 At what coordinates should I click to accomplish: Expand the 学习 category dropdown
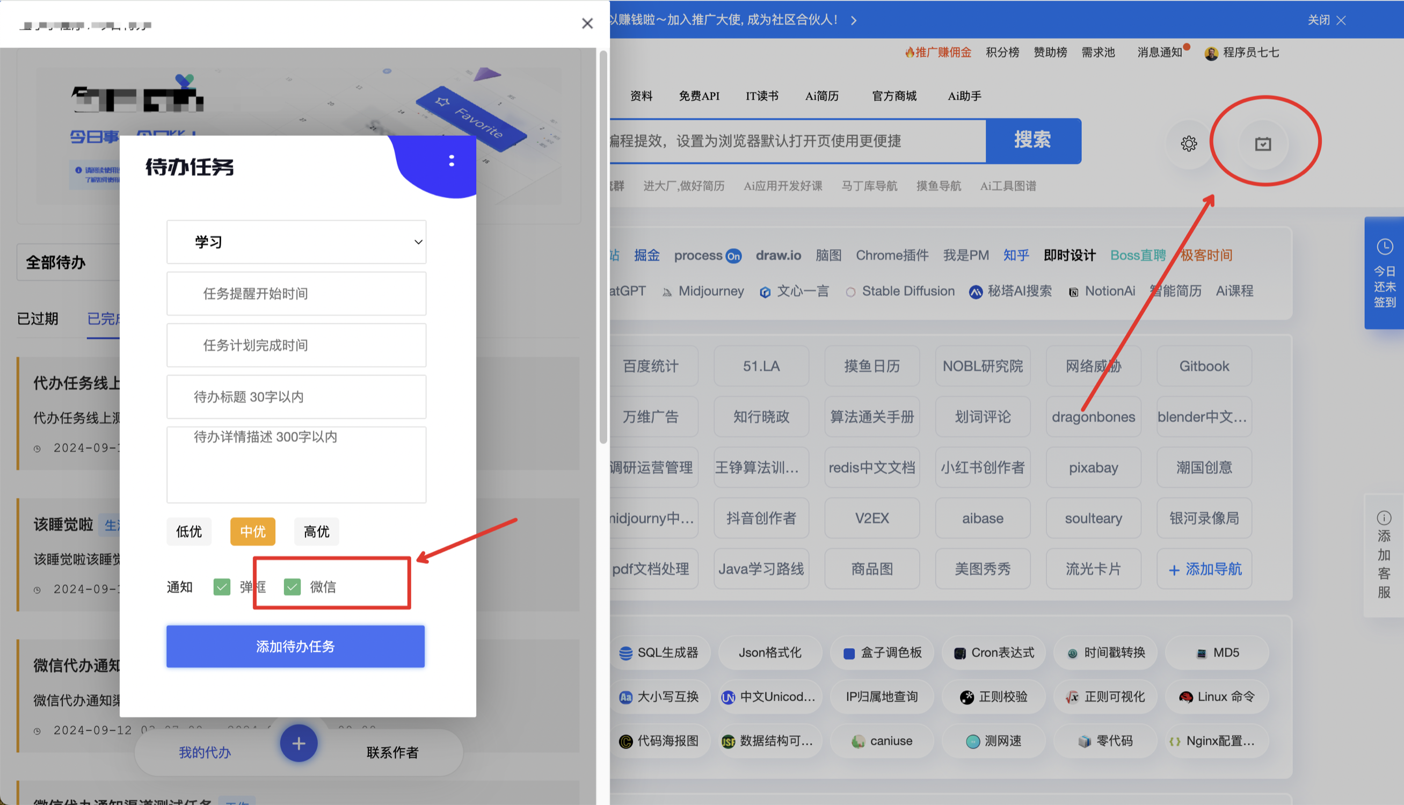296,242
